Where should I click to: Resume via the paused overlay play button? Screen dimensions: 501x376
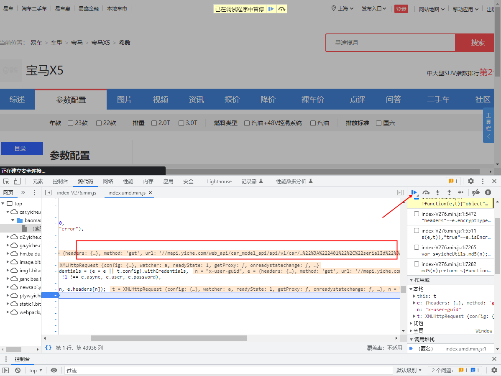click(x=271, y=9)
